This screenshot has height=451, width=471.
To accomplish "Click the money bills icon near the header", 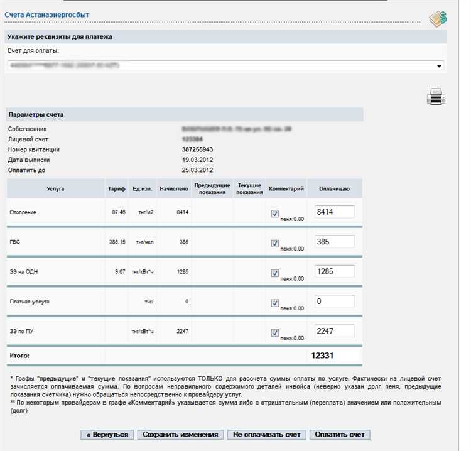I will [x=438, y=19].
